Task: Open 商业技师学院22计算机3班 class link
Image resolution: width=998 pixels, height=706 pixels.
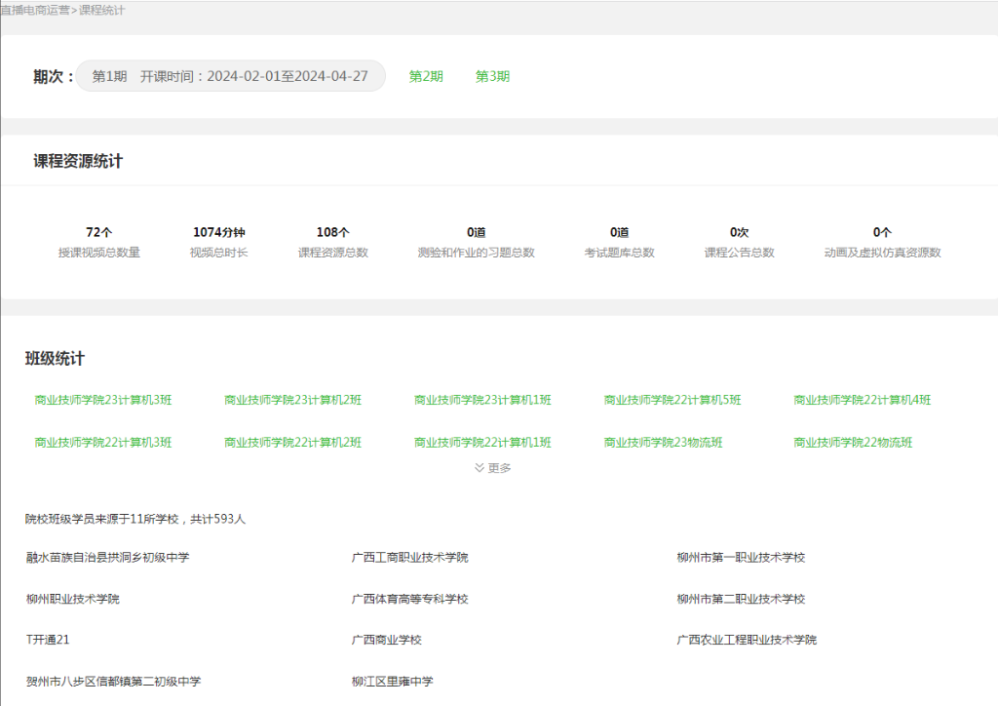Action: tap(103, 443)
